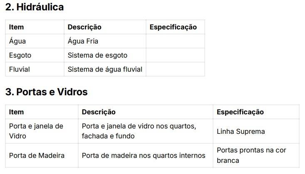Select the Item header in the Hidráulica table
The height and width of the screenshot is (174, 305).
pos(17,27)
